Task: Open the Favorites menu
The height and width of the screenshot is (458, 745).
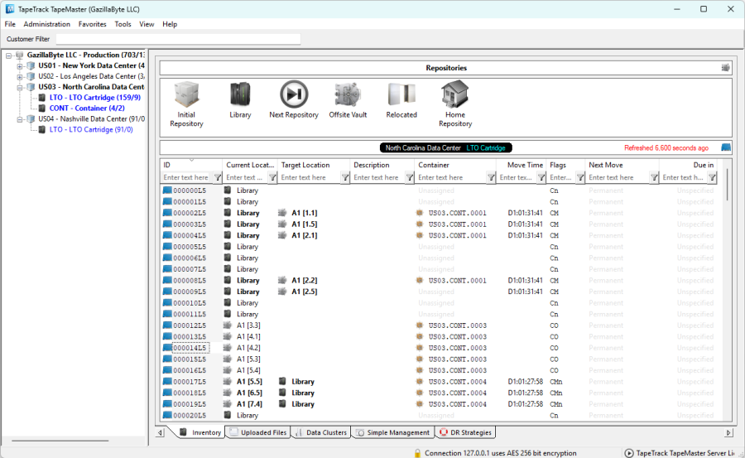Action: 92,24
